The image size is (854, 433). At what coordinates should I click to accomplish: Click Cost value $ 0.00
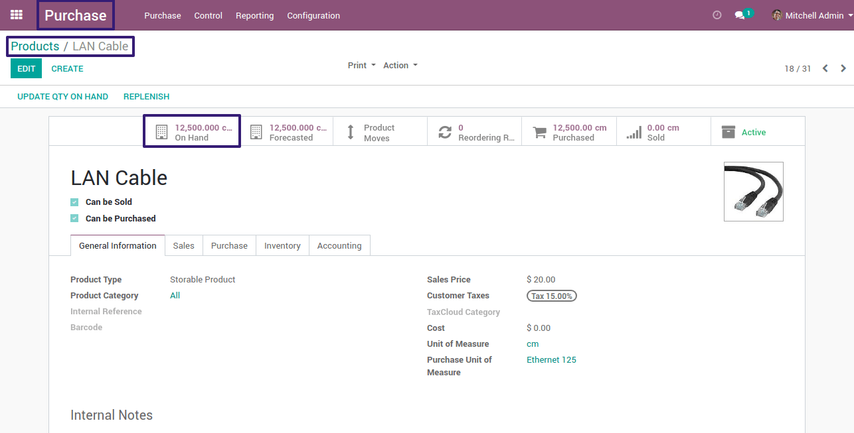pos(539,328)
